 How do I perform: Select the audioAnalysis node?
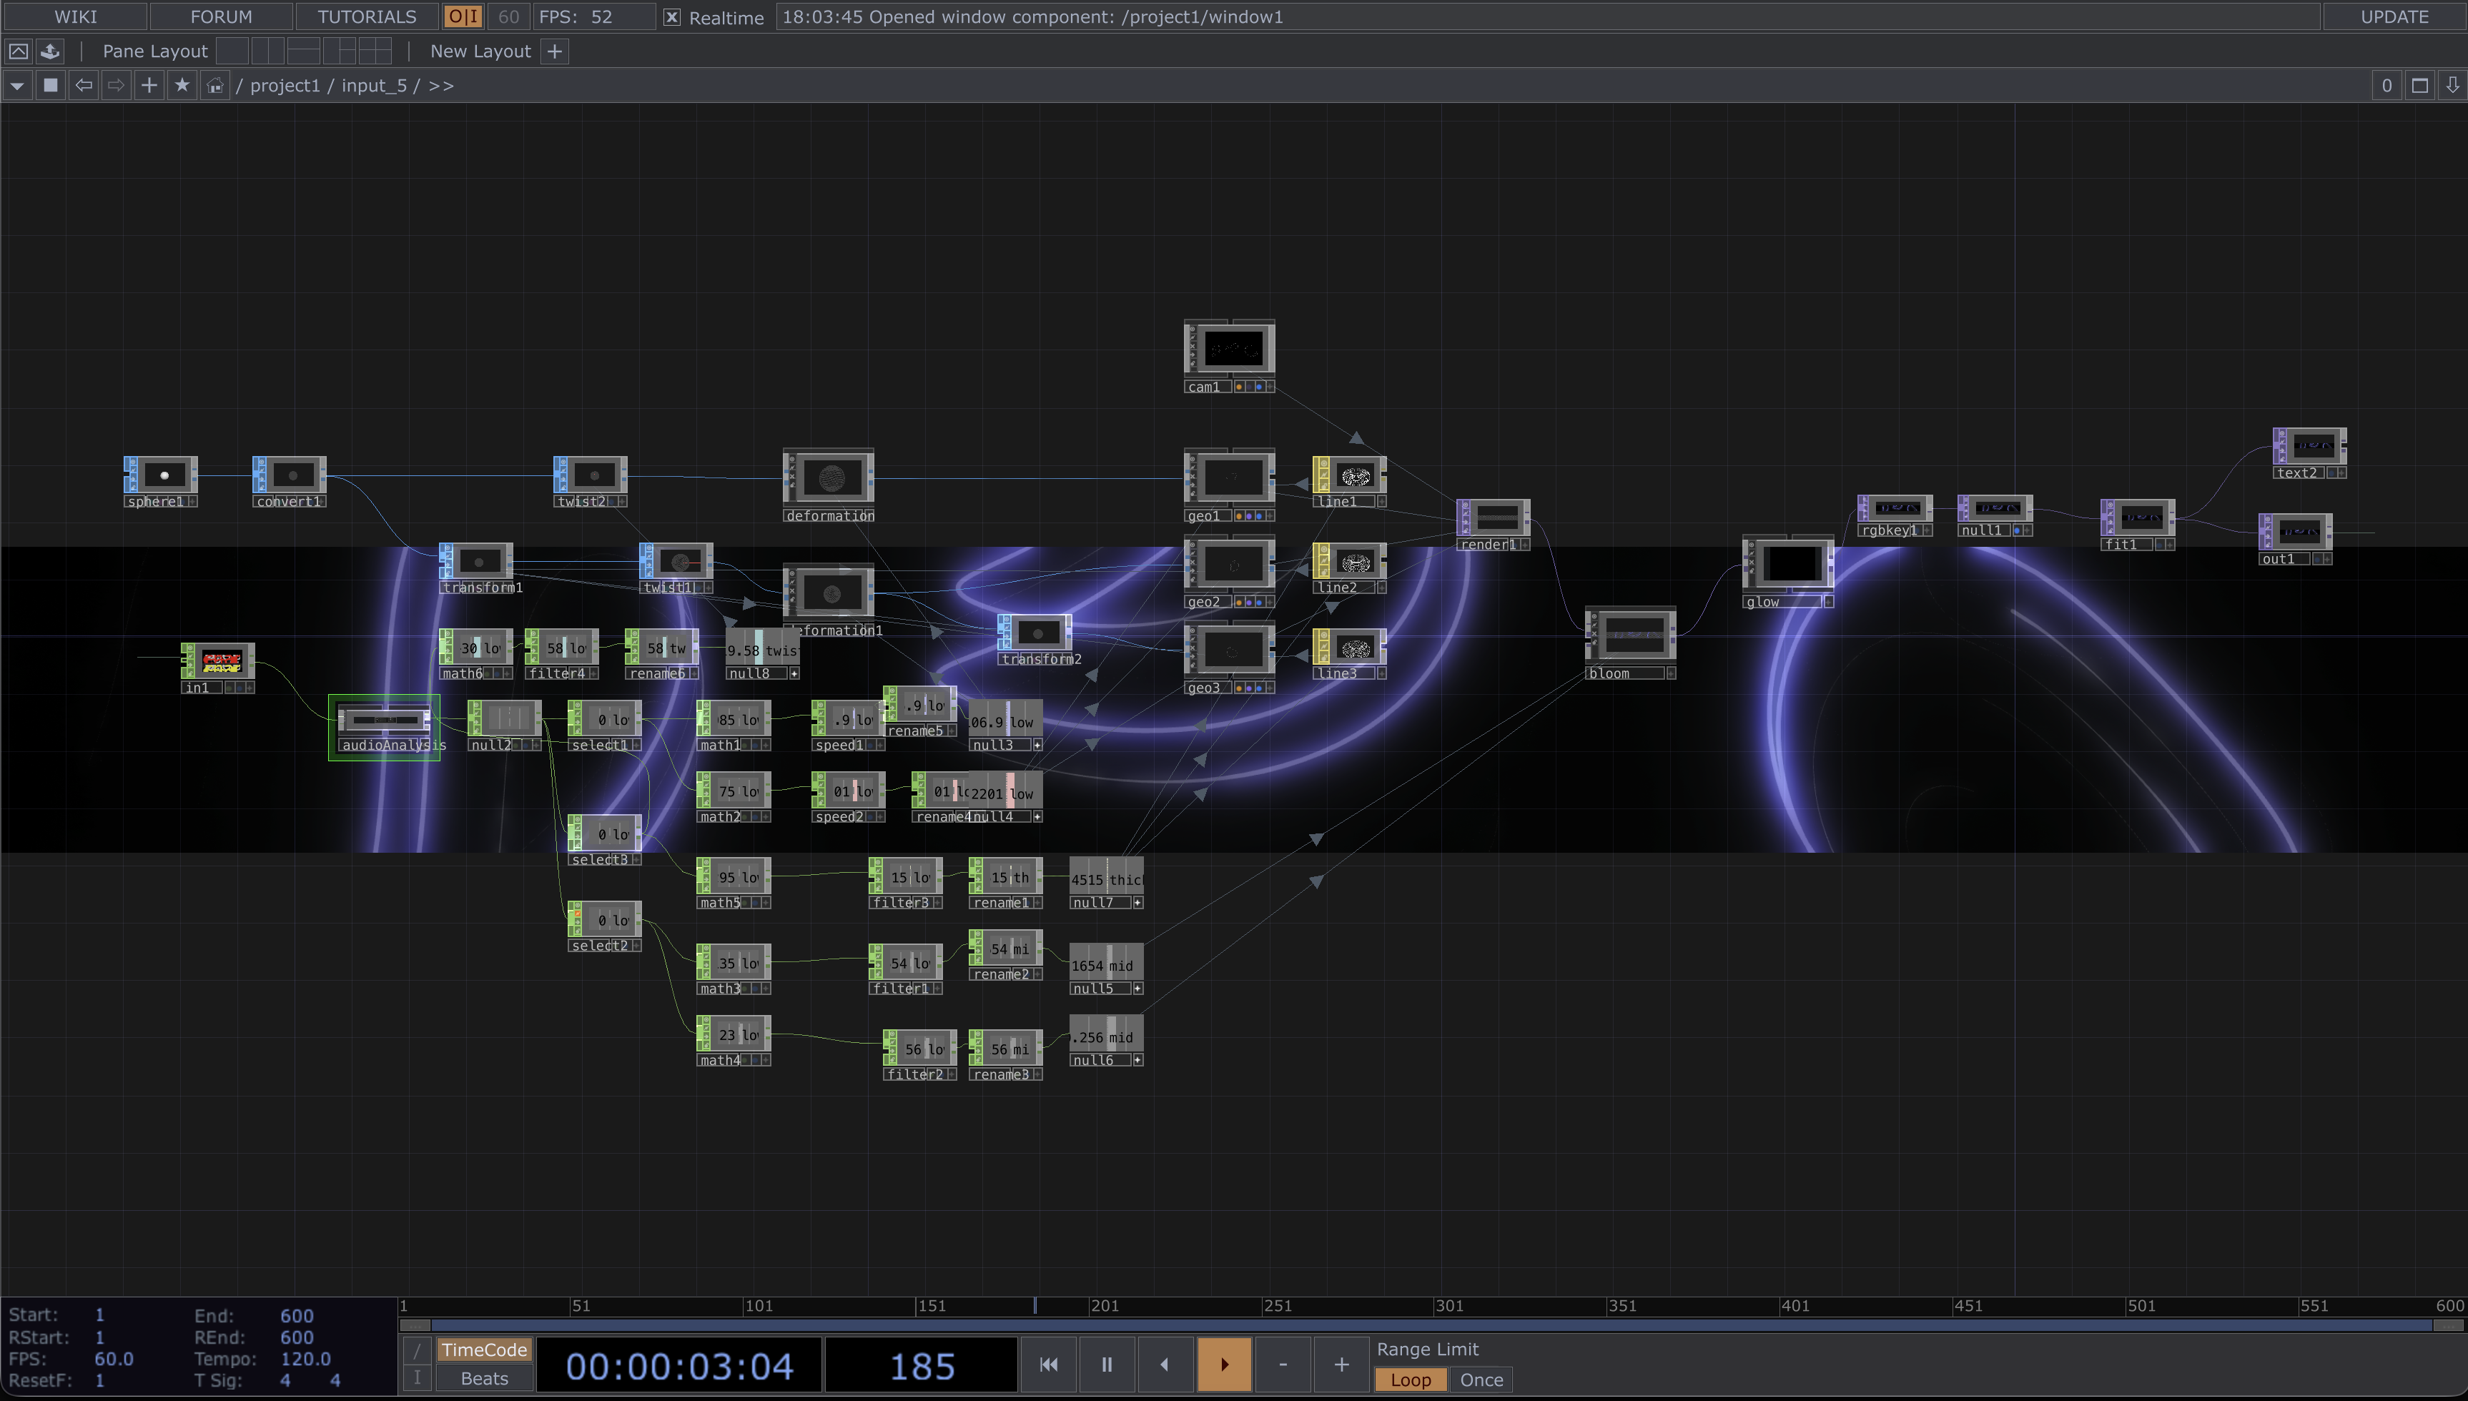pos(384,721)
